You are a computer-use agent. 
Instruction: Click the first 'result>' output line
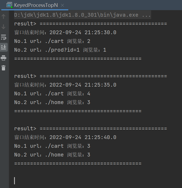90,24
